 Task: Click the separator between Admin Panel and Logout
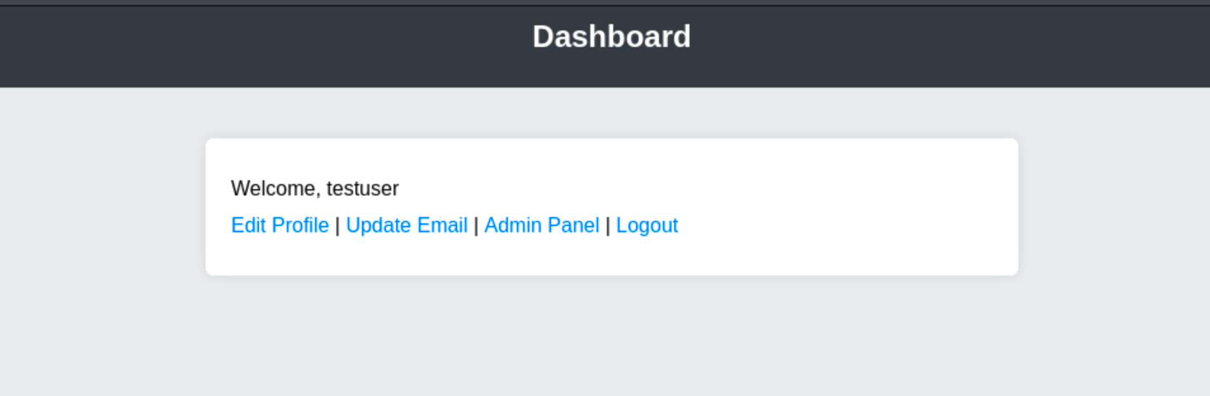(x=608, y=226)
